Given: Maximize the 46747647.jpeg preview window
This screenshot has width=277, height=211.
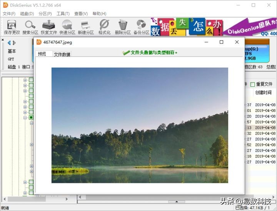Looking at the screenshot, I should (221, 42).
